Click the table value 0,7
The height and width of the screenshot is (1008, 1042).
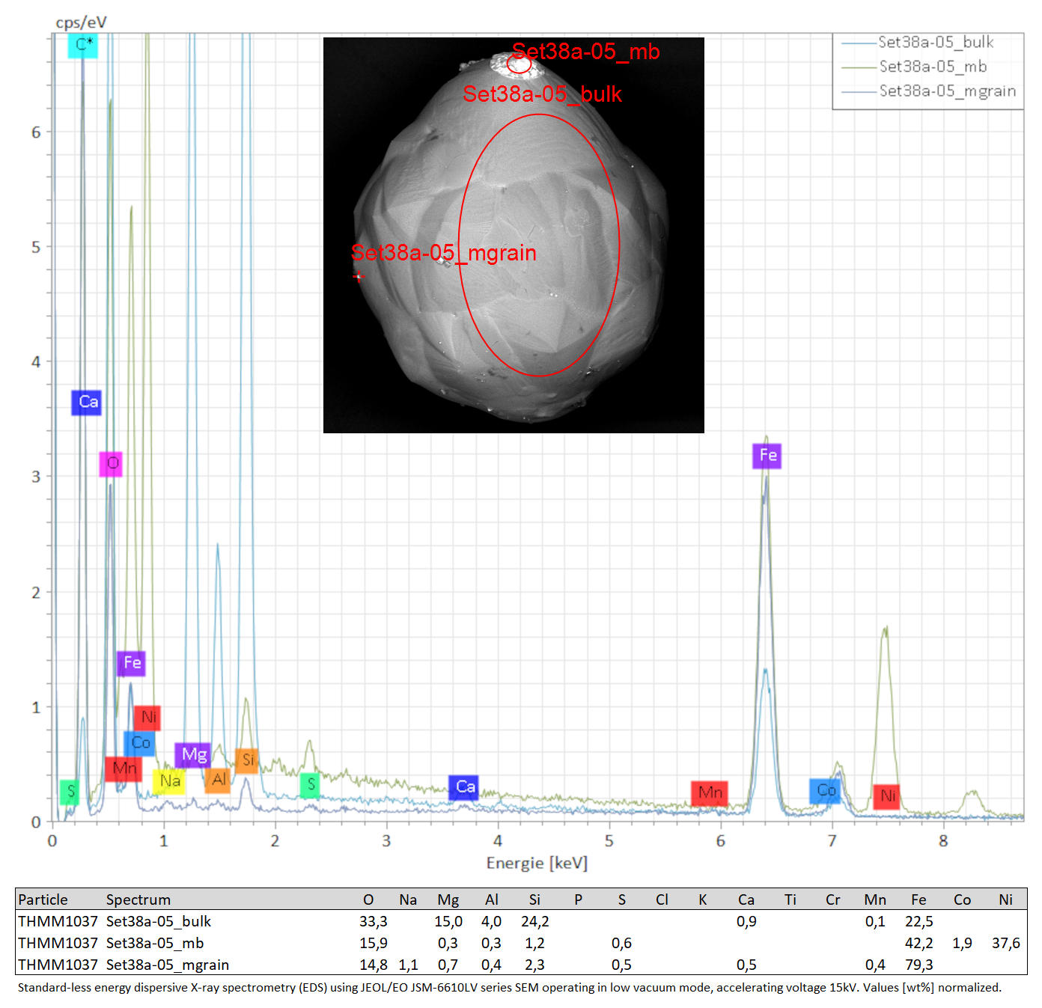pyautogui.click(x=448, y=965)
